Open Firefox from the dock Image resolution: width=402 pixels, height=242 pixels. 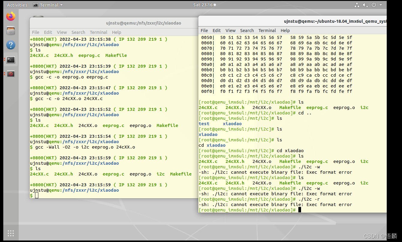coord(11,16)
